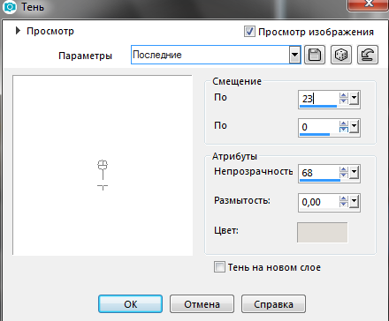389x321 pixels.
Task: Click the blue slider bar under offset value 23
Action: click(x=318, y=106)
